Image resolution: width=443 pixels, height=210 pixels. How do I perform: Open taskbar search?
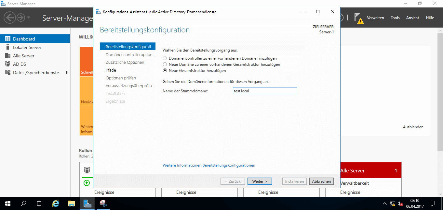23,204
